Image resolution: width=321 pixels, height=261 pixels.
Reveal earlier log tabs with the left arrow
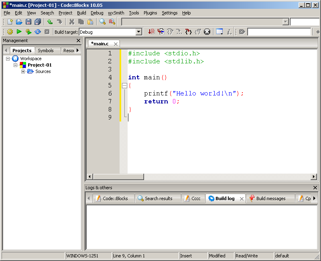88,198
